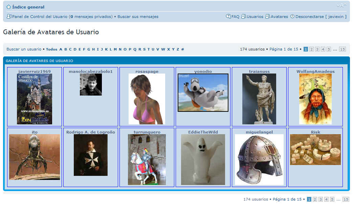Screen dimensions: 353x205
Task: Click the Avatares gallery icon
Action: [x=268, y=16]
